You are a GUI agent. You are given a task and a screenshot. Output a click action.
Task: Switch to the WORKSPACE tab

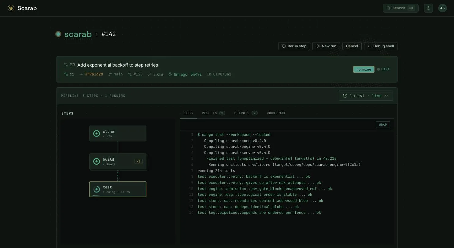pyautogui.click(x=276, y=113)
